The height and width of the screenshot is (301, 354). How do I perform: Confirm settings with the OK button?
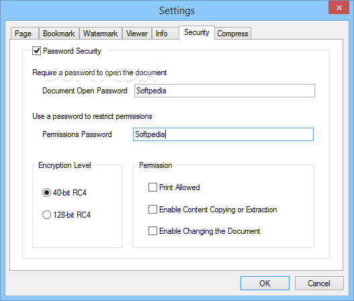(265, 283)
